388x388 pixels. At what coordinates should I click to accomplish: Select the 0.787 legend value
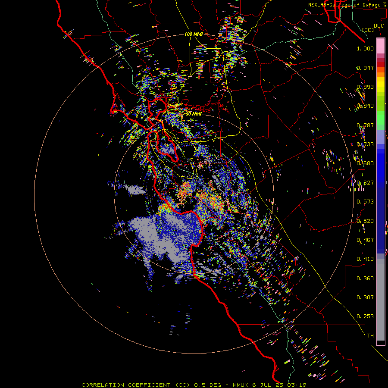pos(365,125)
